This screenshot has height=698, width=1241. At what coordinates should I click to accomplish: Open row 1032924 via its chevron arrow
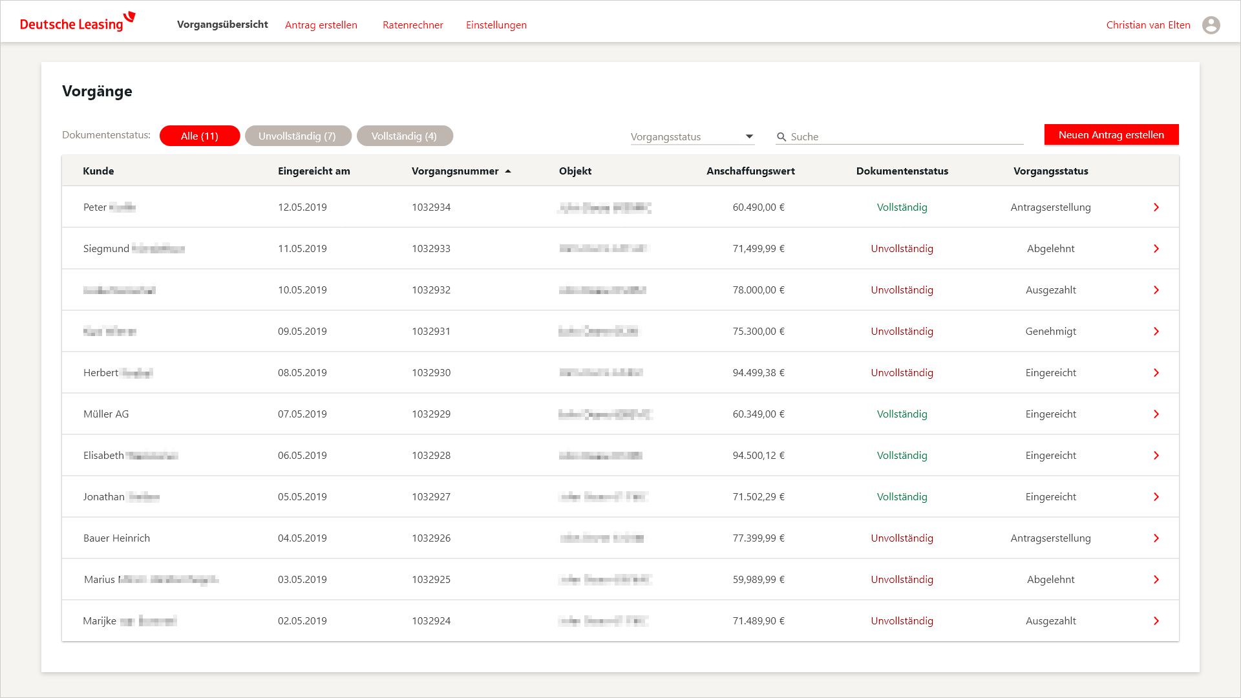(x=1156, y=621)
